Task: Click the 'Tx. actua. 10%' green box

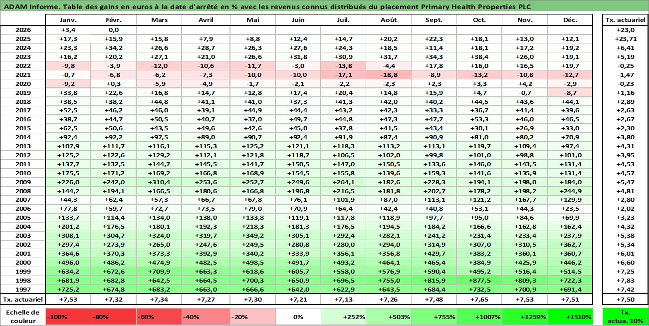Action: point(625,316)
